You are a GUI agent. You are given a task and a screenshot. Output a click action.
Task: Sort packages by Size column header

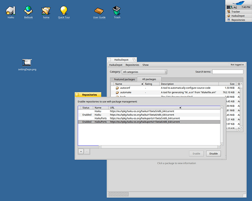(x=227, y=84)
